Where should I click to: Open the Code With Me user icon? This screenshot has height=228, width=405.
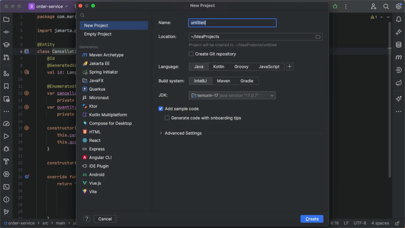pos(373,6)
